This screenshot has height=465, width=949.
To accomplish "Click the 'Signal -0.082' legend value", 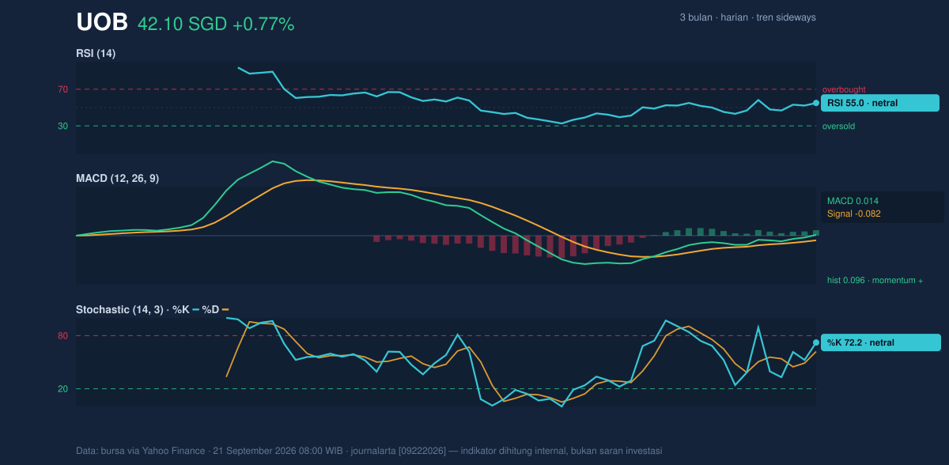I will coord(854,214).
